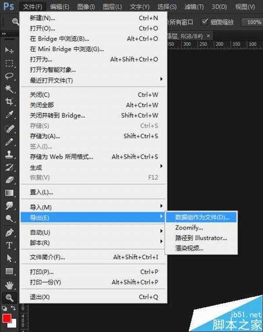Select the Magic Wand tool
This screenshot has width=263, height=332.
(x=9, y=89)
